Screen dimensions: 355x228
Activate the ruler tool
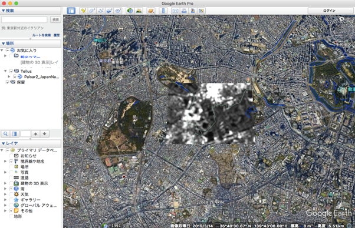[163, 11]
